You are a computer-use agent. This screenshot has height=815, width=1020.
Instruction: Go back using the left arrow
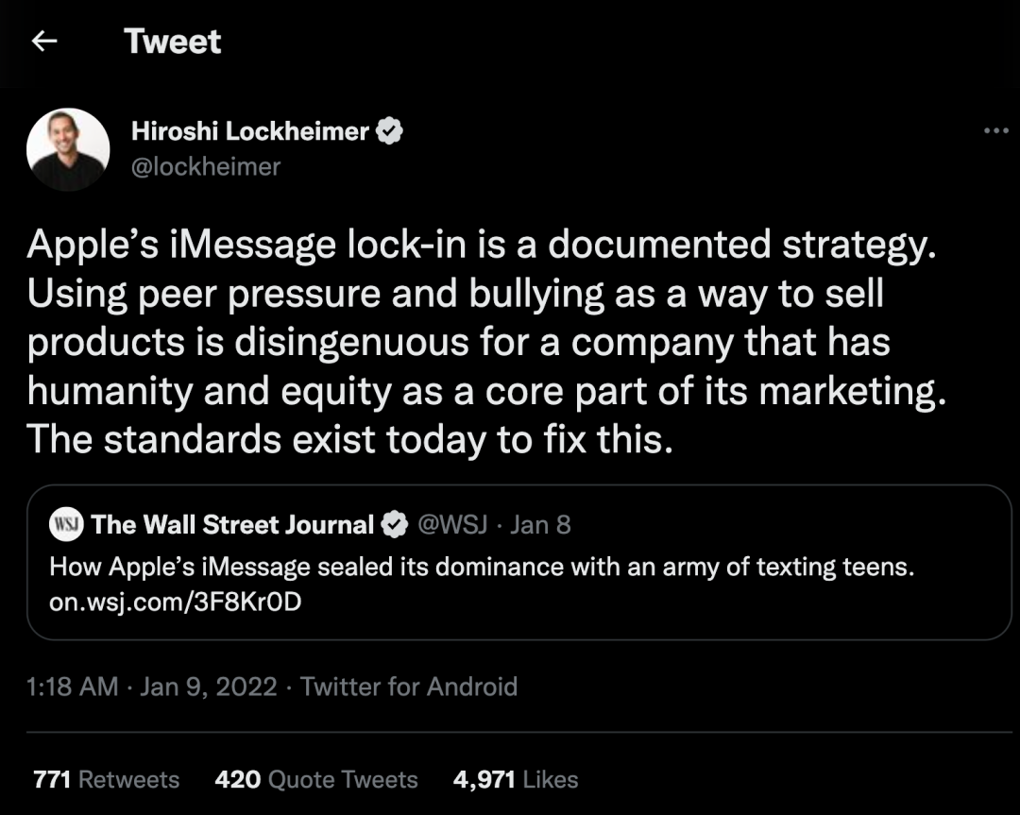[45, 42]
